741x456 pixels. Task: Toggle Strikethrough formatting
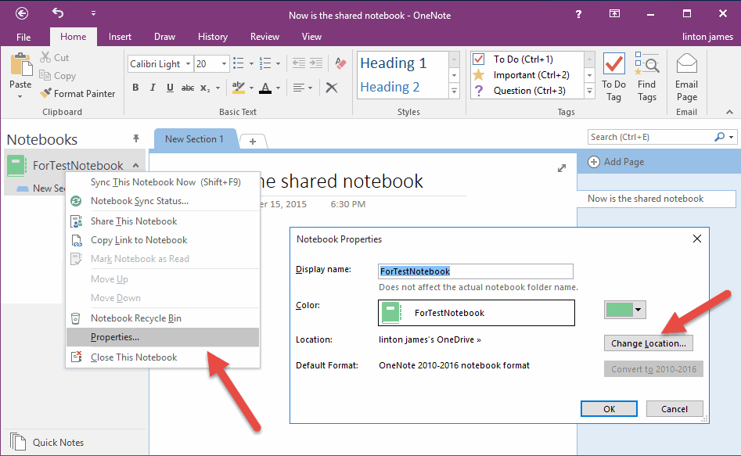(x=188, y=88)
